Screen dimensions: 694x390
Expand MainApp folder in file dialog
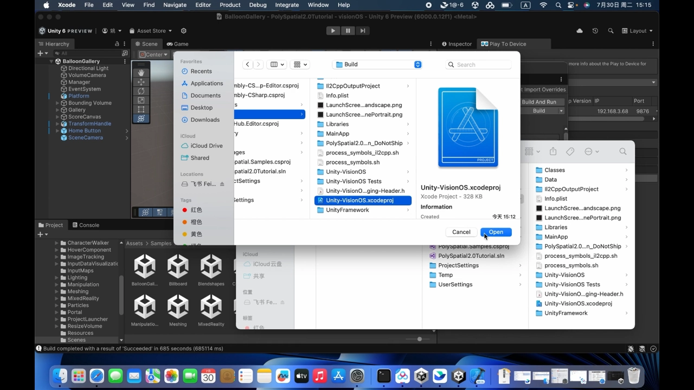(x=408, y=134)
